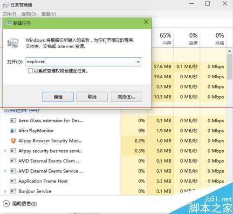Click the scrollbar up arrow
This screenshot has width=233, height=214.
[x=230, y=51]
